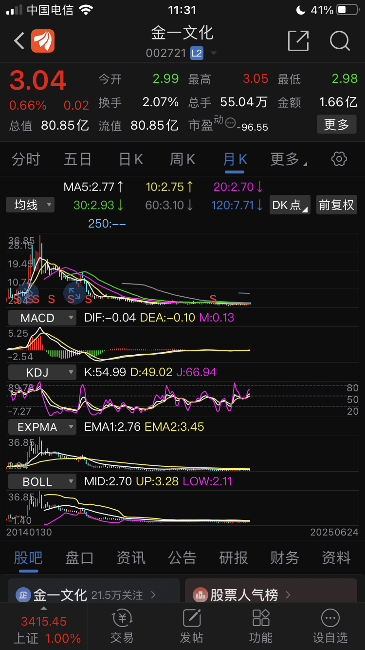Toggle the 前复权 adjustment button

tap(336, 205)
